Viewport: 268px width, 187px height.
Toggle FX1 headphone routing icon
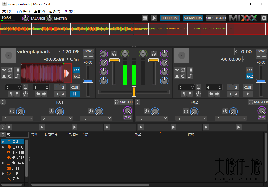pyautogui.click(x=117, y=102)
